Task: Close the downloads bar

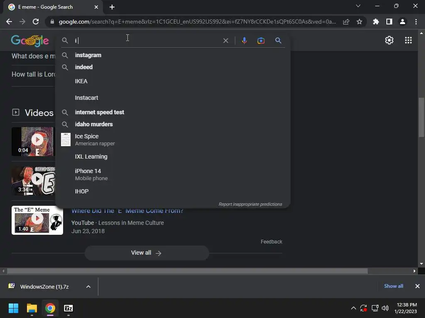Action: click(x=418, y=286)
